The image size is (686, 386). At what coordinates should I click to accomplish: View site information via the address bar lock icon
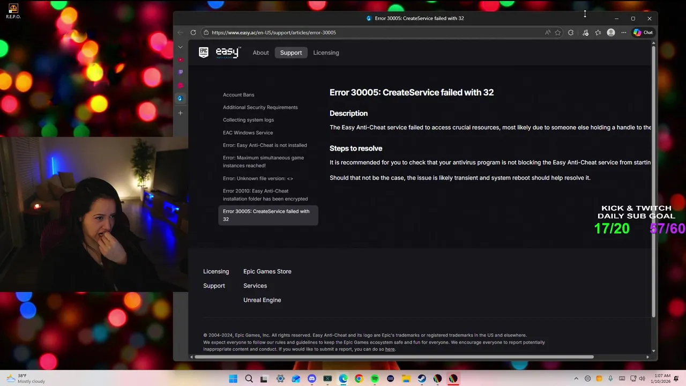[206, 32]
